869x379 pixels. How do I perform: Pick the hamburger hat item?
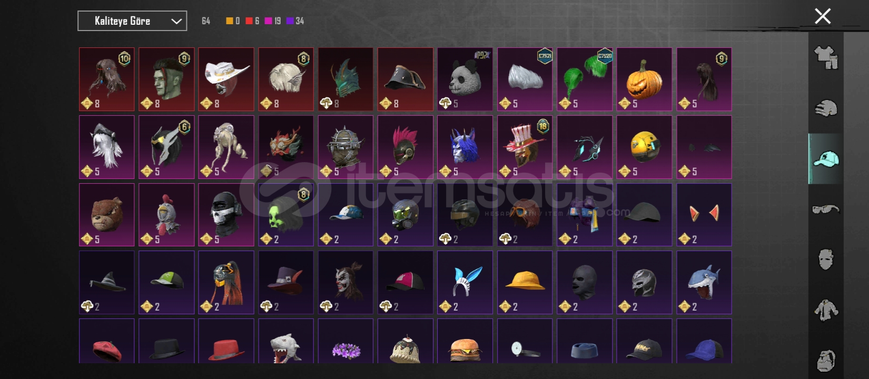(x=465, y=341)
